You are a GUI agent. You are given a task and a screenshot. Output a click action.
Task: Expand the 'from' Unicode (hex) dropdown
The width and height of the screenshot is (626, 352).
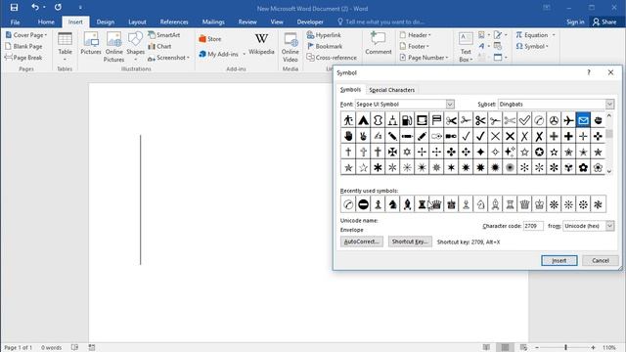pyautogui.click(x=609, y=226)
